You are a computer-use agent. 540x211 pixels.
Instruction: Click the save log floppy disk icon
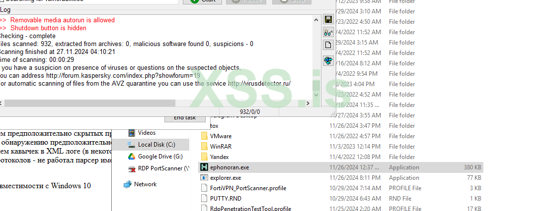328,19
